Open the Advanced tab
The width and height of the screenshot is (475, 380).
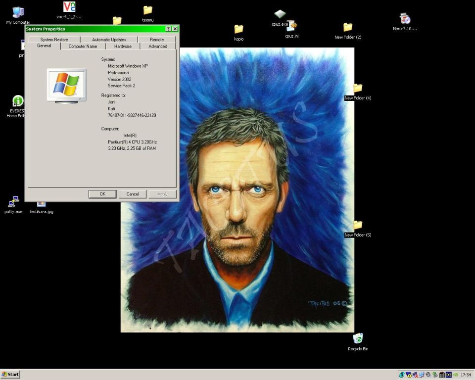point(158,47)
